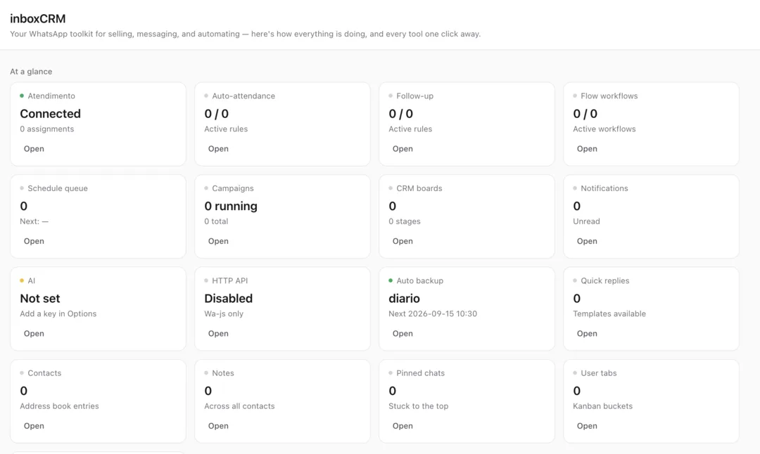Click 'Next 2026-09-15 10:30' text
This screenshot has width=760, height=454.
(433, 313)
